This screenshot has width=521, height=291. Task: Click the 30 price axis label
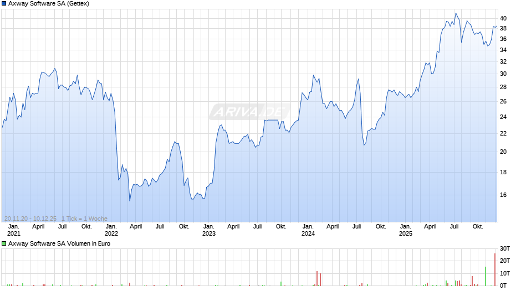(503, 74)
